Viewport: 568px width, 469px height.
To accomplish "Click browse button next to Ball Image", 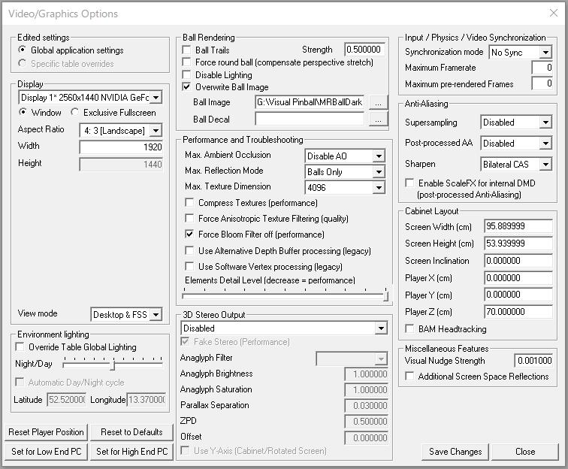I will [379, 102].
